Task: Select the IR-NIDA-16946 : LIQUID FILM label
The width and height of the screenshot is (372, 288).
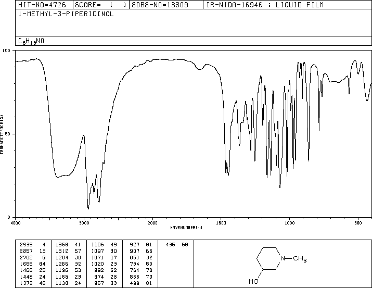Action: pos(265,5)
